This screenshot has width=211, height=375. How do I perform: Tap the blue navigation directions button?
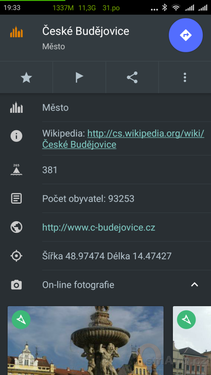click(x=186, y=35)
